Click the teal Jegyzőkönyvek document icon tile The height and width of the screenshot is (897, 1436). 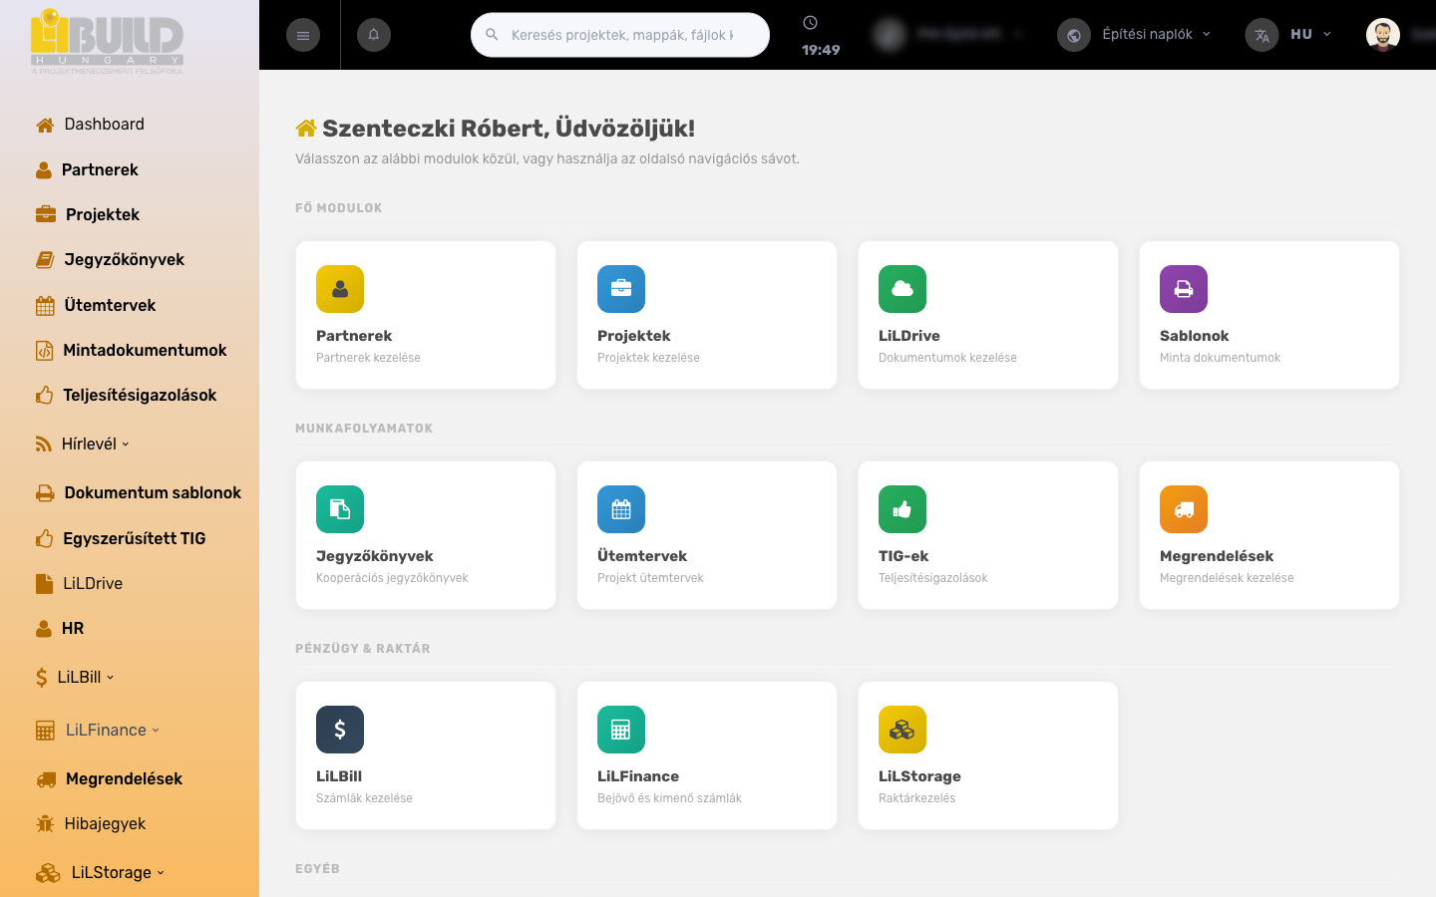(340, 509)
